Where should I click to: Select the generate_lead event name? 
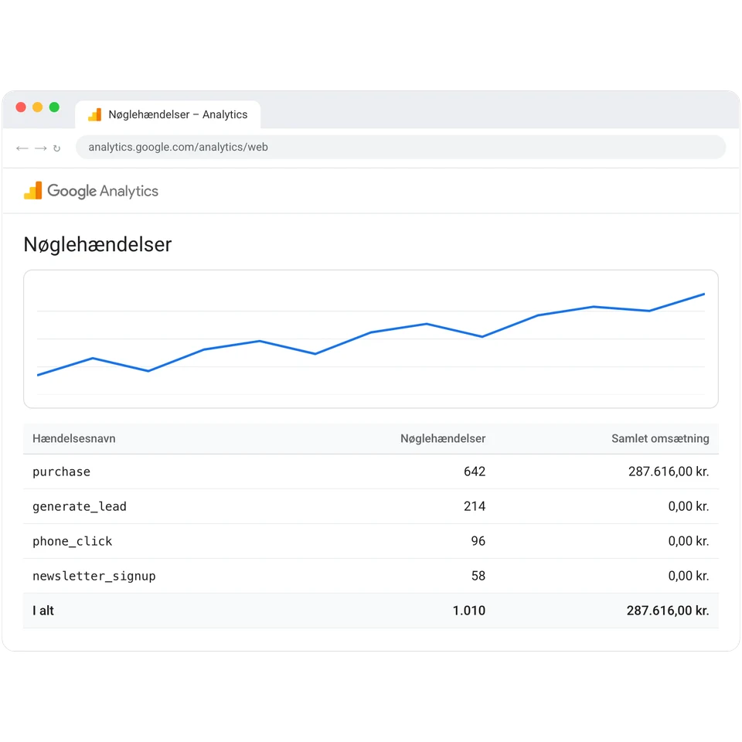(x=80, y=506)
